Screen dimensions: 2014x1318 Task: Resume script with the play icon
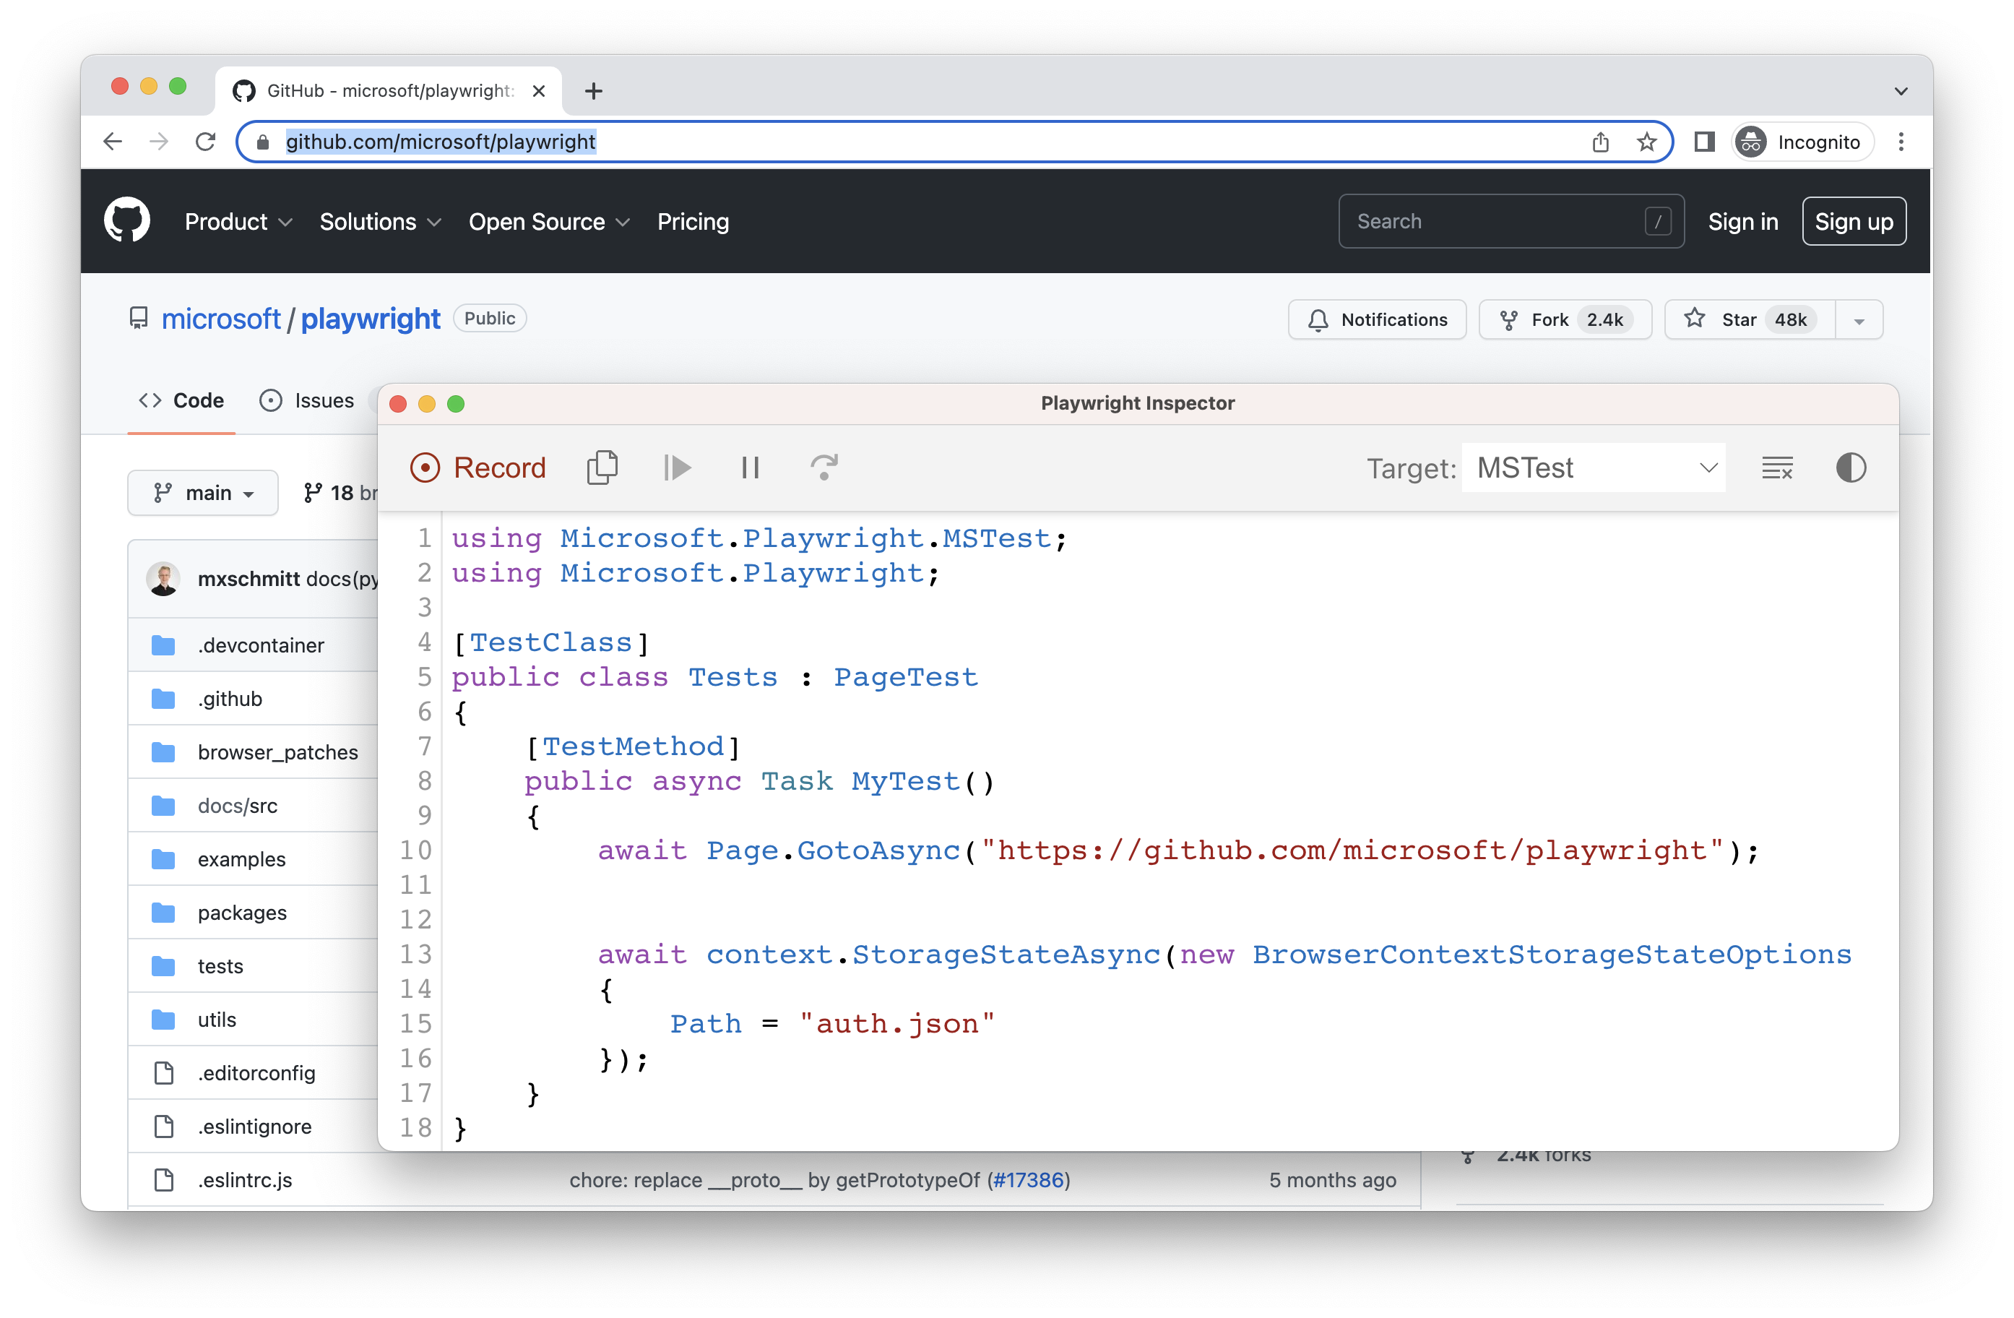676,468
